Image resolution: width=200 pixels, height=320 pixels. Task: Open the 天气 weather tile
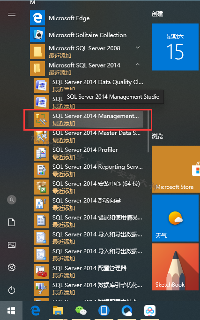coord(175,218)
